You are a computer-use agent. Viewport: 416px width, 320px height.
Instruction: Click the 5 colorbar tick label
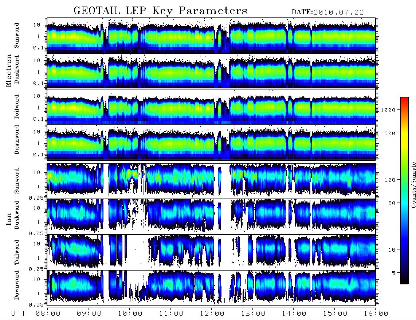(x=394, y=273)
